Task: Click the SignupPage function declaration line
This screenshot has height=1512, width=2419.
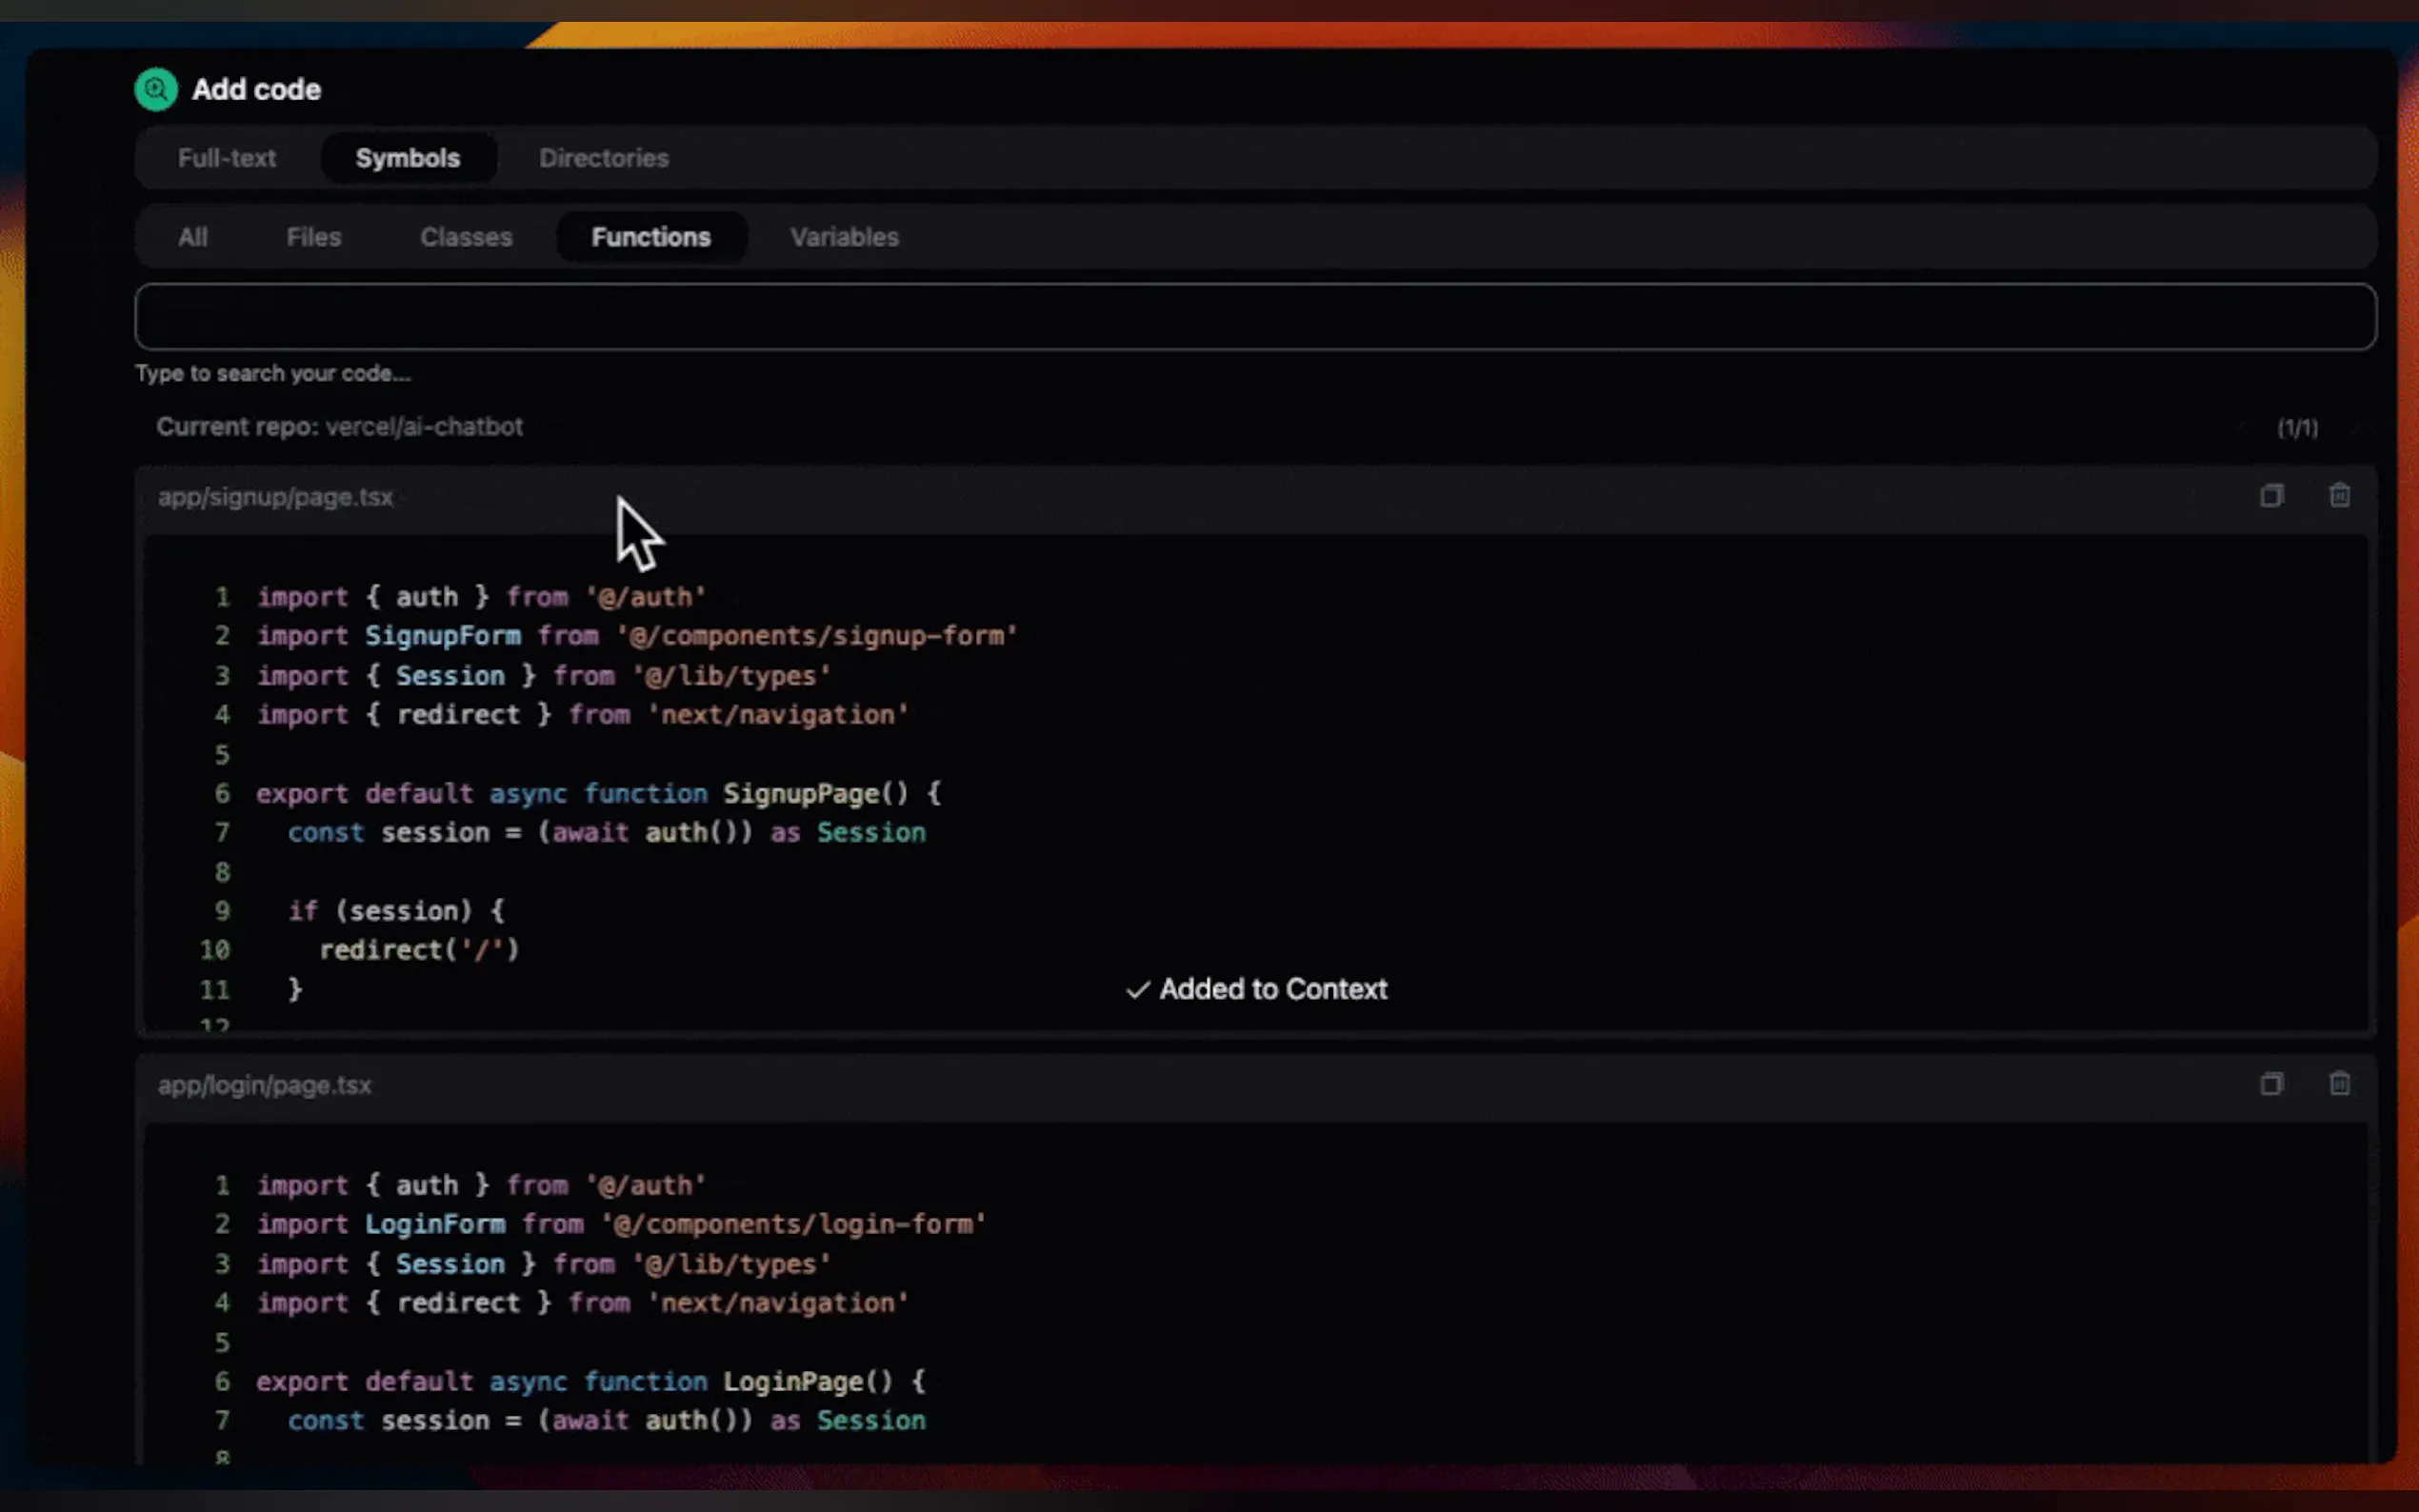Action: [x=598, y=794]
